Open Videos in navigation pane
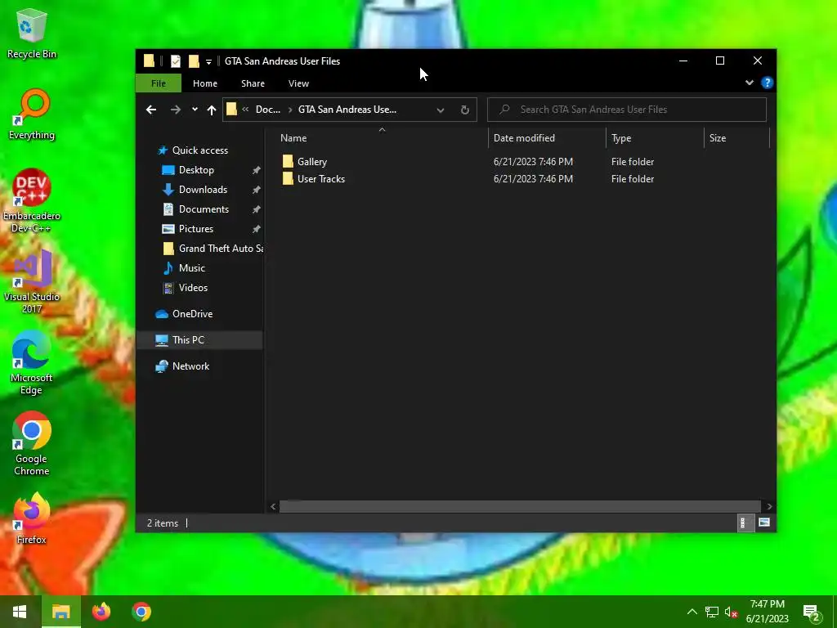 pos(193,288)
